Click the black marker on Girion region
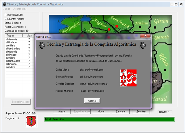Screen dimensions: 185x133 (x=155, y=27)
